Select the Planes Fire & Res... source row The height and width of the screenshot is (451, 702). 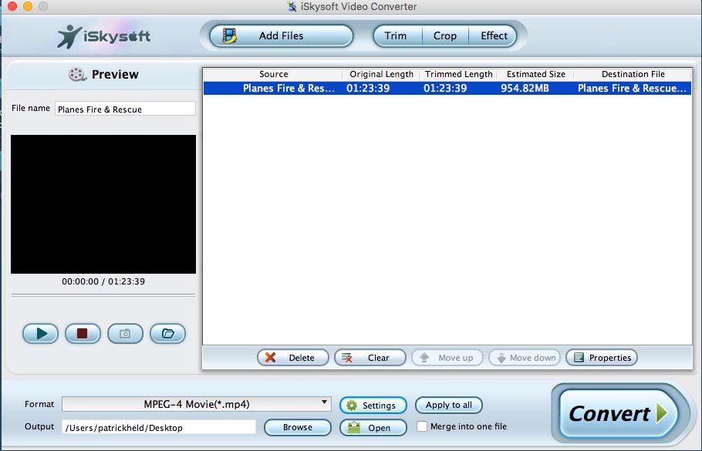447,88
